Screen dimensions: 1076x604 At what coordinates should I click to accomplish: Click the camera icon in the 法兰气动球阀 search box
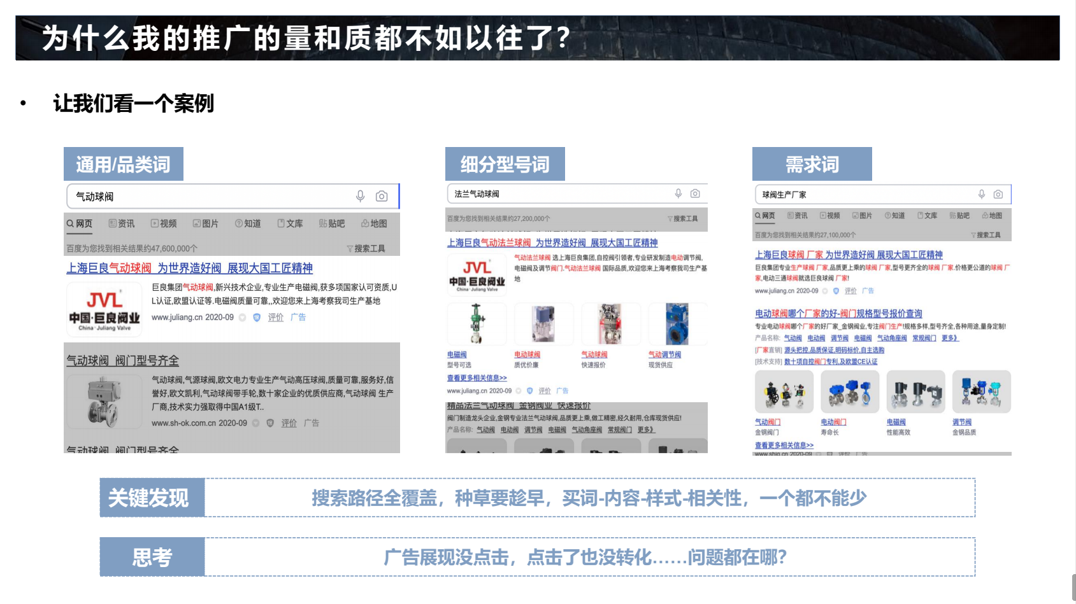click(x=695, y=193)
